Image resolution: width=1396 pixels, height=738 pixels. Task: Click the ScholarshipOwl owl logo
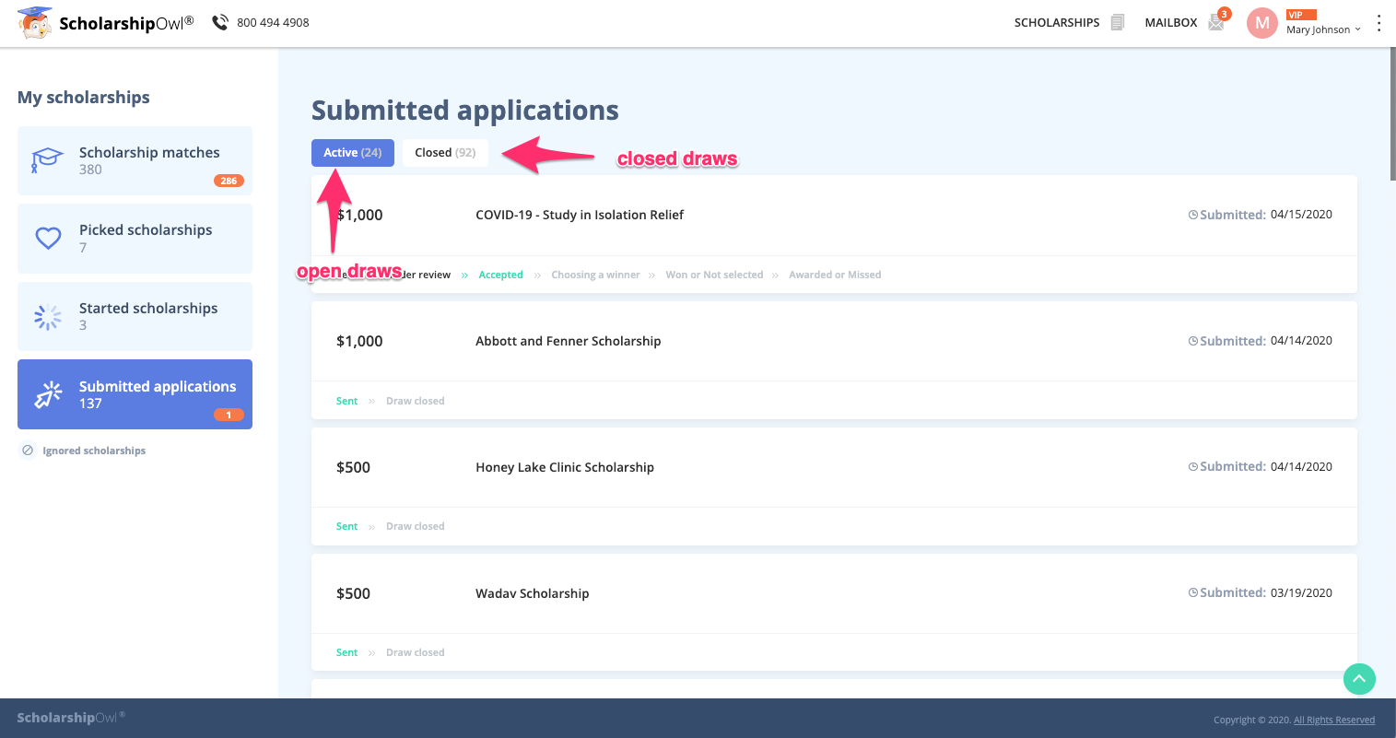click(x=35, y=23)
